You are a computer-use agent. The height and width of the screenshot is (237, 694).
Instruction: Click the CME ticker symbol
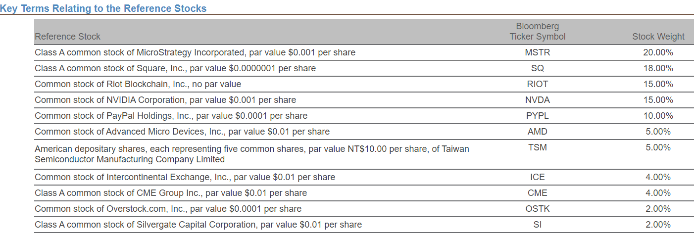tap(538, 193)
